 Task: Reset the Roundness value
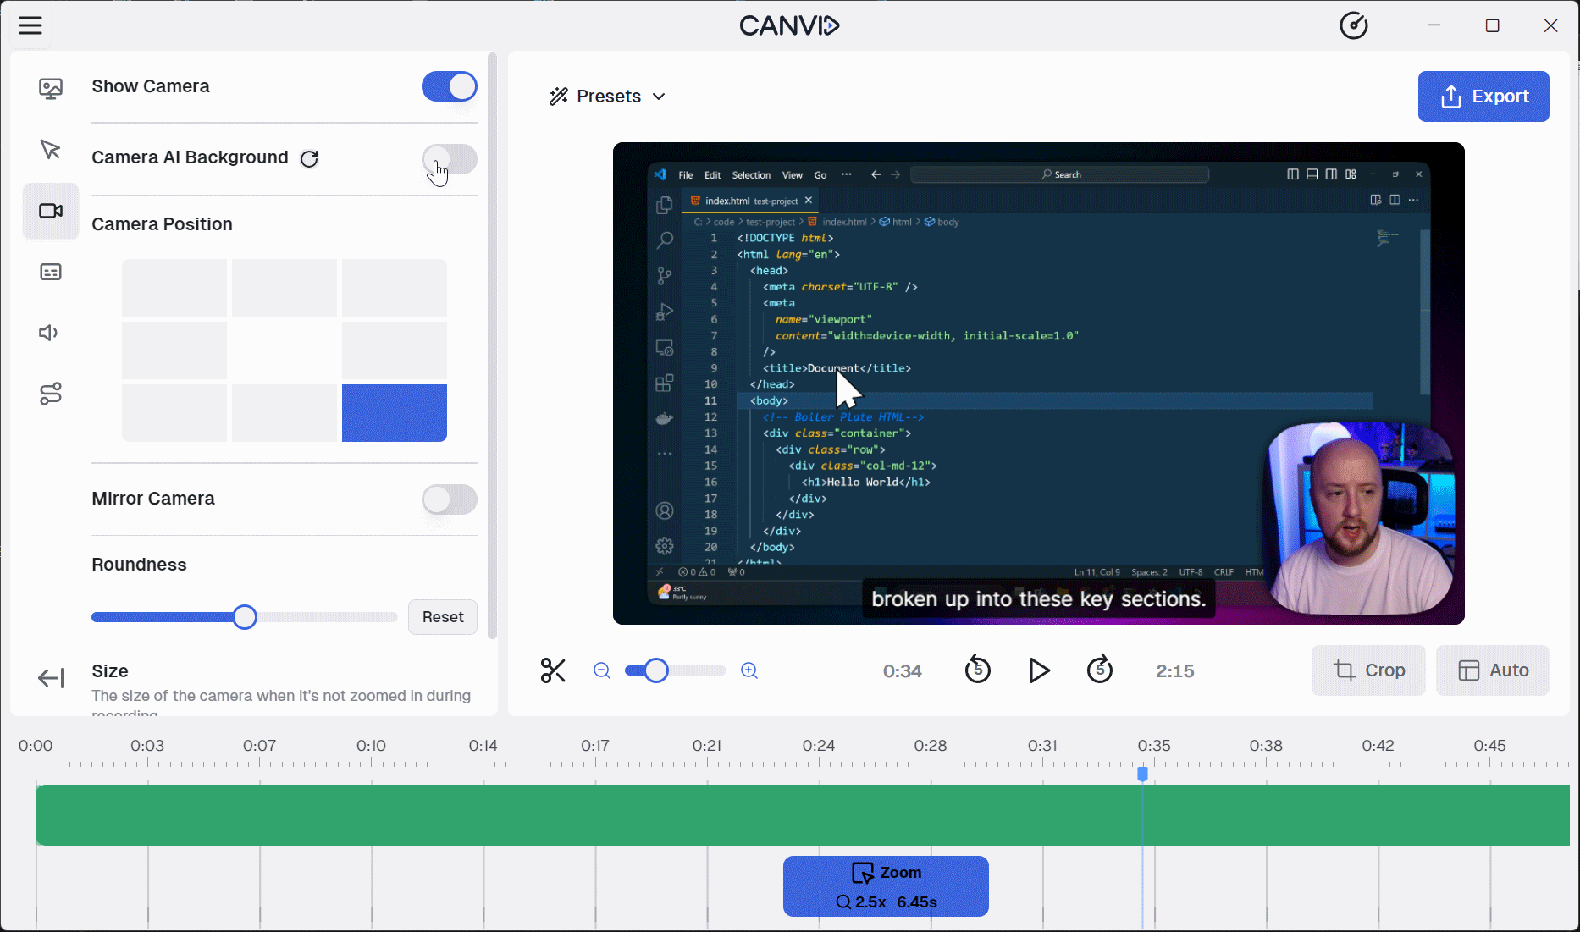442,617
